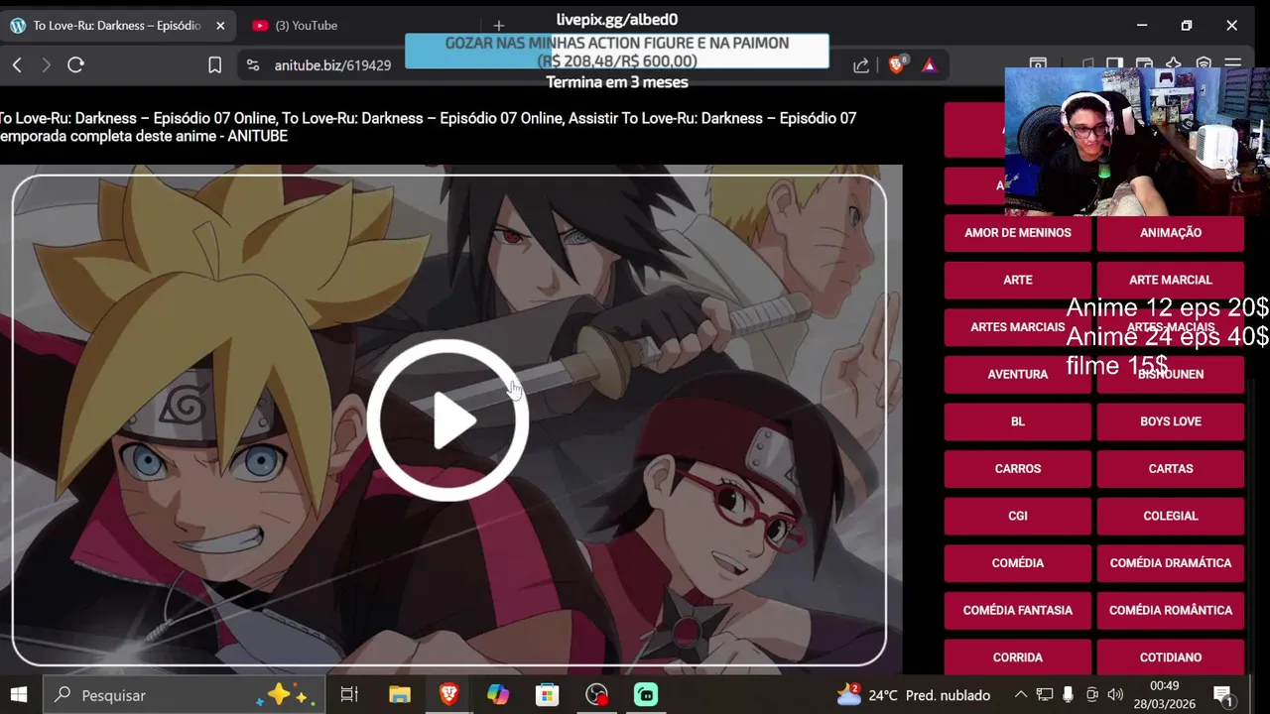Open the COMÉDIA genre

click(x=1018, y=563)
